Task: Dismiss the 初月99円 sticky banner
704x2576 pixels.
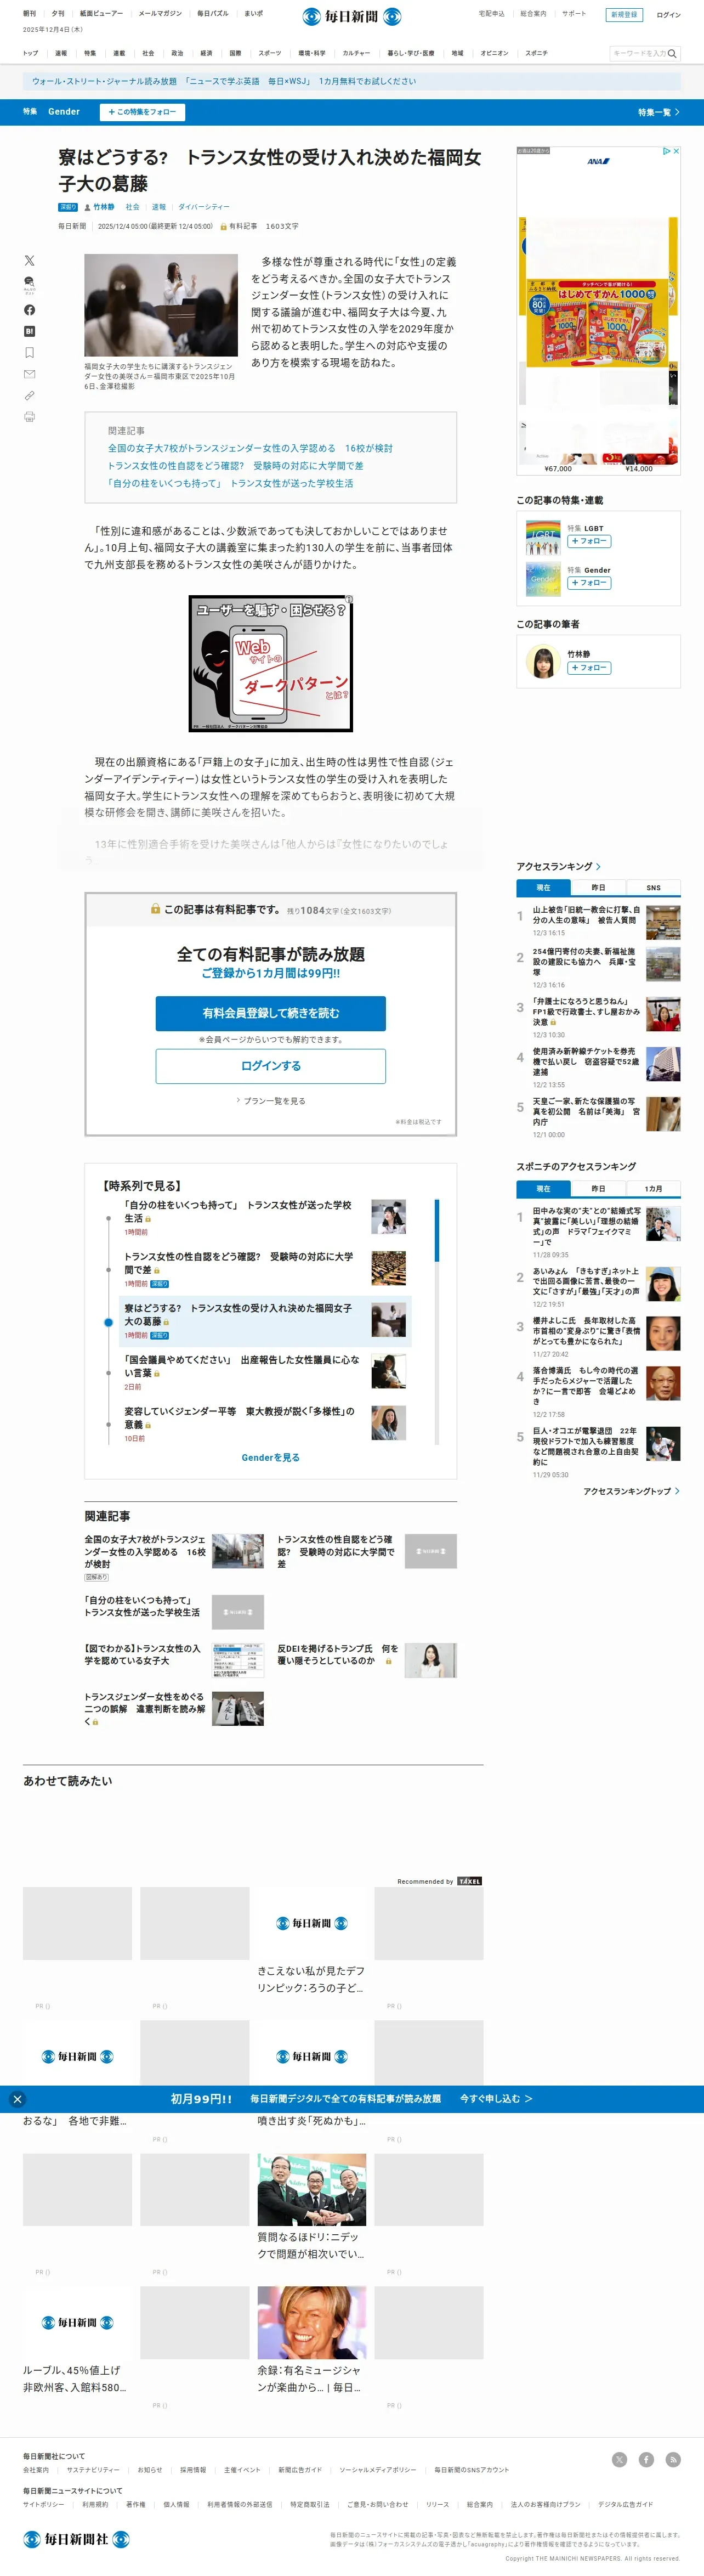Action: pyautogui.click(x=17, y=2099)
